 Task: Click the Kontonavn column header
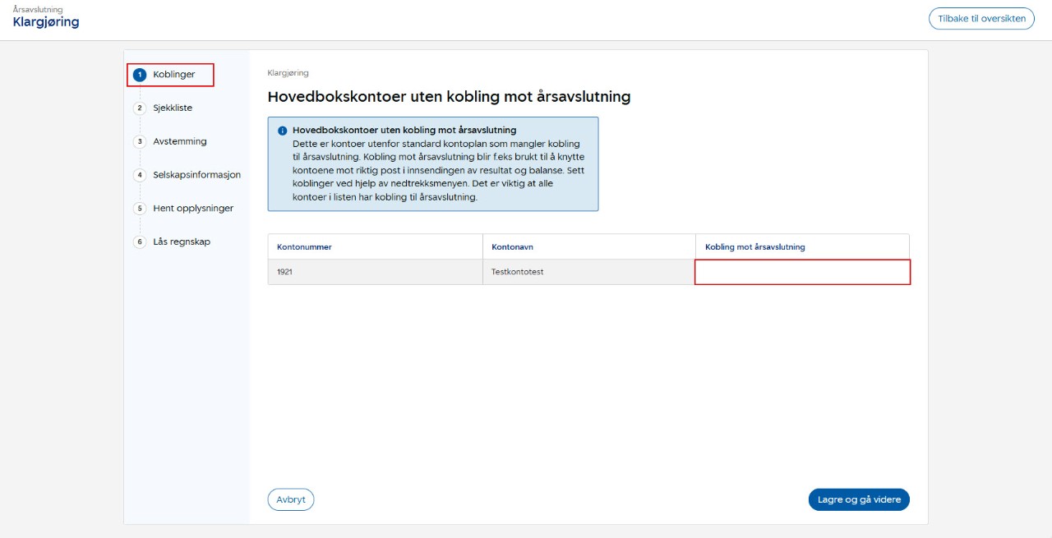click(x=514, y=247)
